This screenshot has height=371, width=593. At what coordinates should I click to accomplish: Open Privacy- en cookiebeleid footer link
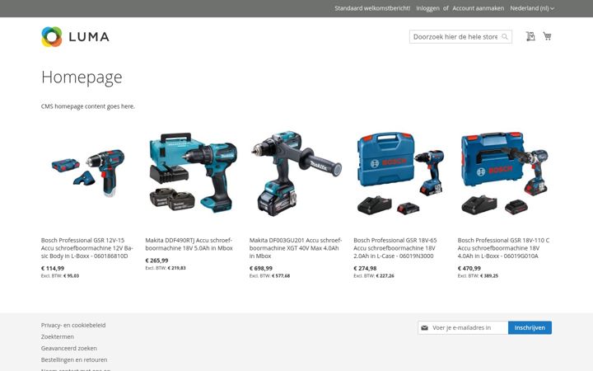pyautogui.click(x=73, y=325)
